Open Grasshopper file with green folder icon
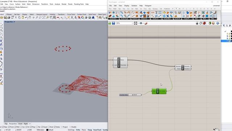Screen dimensions: 232x131 [x=109, y=23]
